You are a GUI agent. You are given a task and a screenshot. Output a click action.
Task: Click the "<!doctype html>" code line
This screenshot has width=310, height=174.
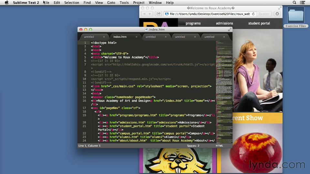coord(104,43)
